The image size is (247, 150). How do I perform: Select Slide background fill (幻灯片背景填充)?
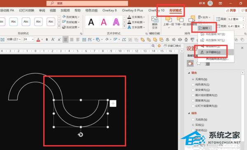point(193,106)
